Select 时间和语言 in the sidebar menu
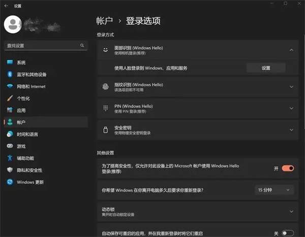 pyautogui.click(x=27, y=134)
